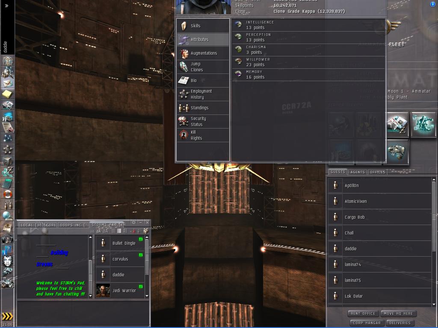Open the Agents tab in station panel
The image size is (438, 328).
click(358, 172)
